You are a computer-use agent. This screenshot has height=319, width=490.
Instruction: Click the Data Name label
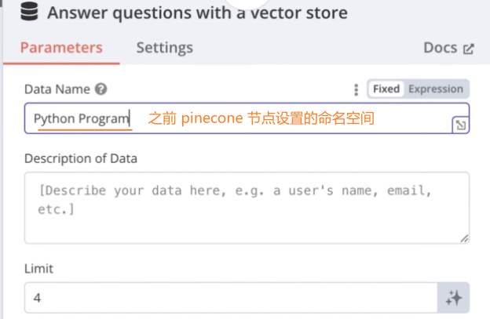(x=57, y=89)
